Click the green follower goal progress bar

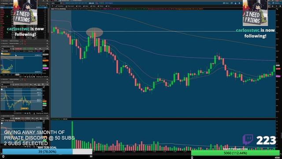click(x=236, y=153)
